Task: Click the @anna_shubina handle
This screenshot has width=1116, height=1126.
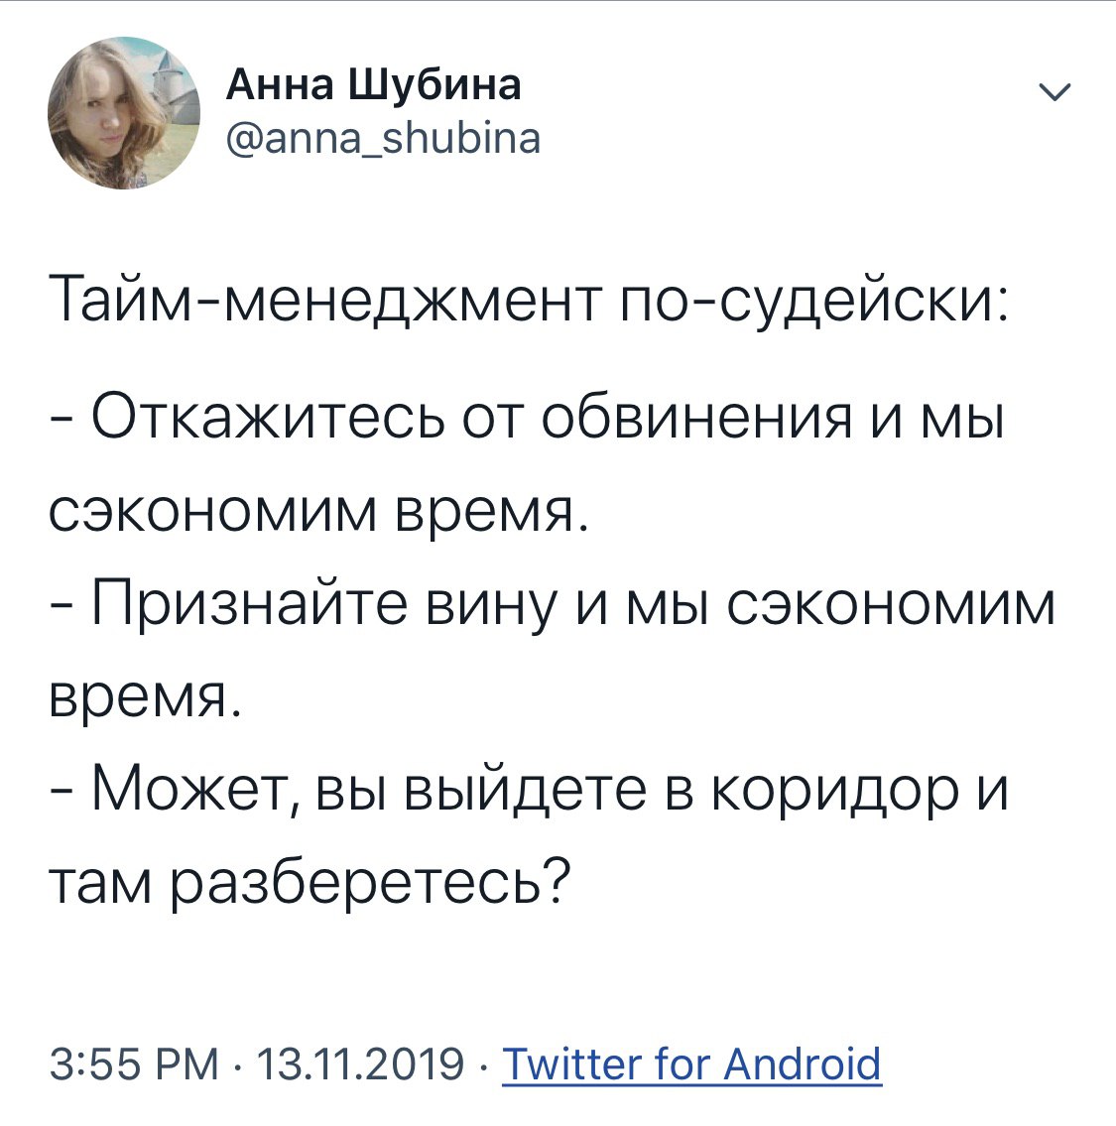Action: coord(383,138)
